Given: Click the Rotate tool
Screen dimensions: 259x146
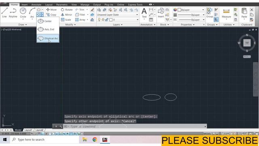Looking at the screenshot, I should pyautogui.click(x=67, y=10).
